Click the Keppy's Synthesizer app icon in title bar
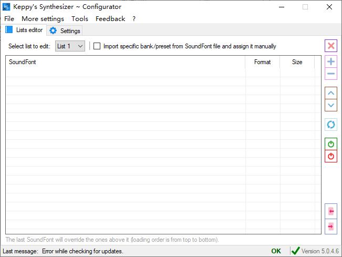 coord(6,7)
